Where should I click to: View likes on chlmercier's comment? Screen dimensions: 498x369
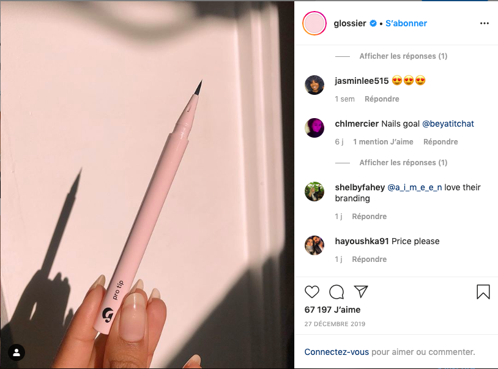[x=383, y=141]
